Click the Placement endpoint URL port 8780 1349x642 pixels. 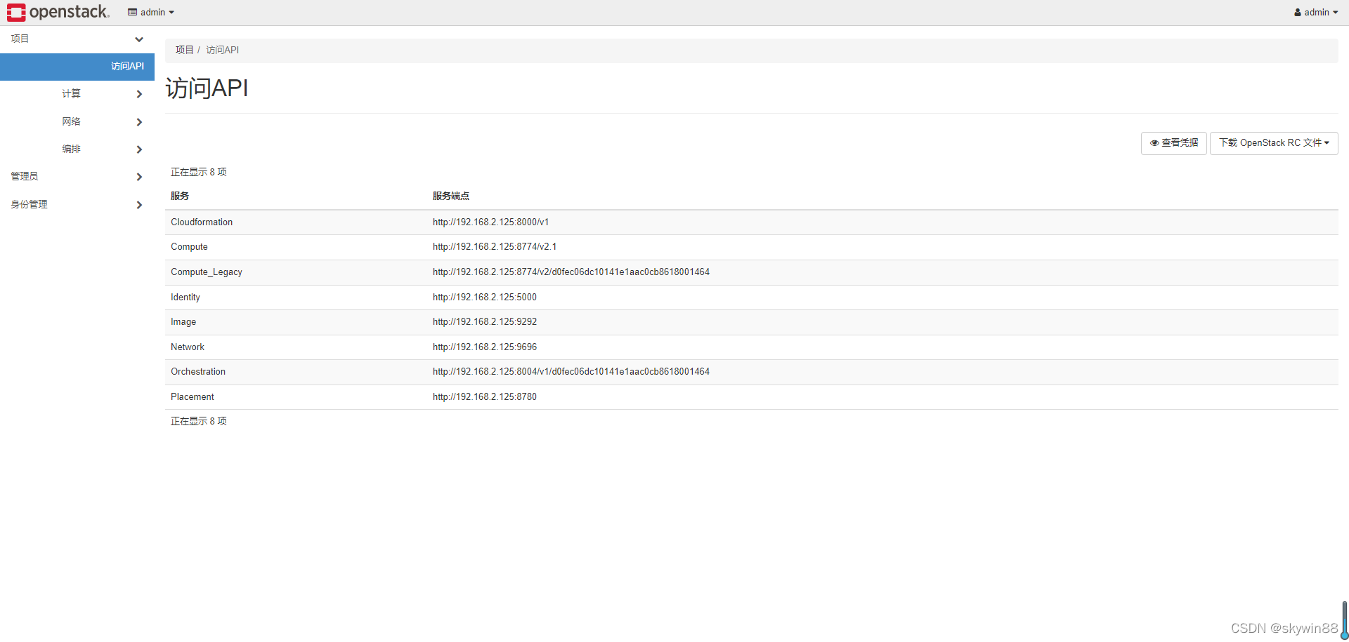[485, 397]
